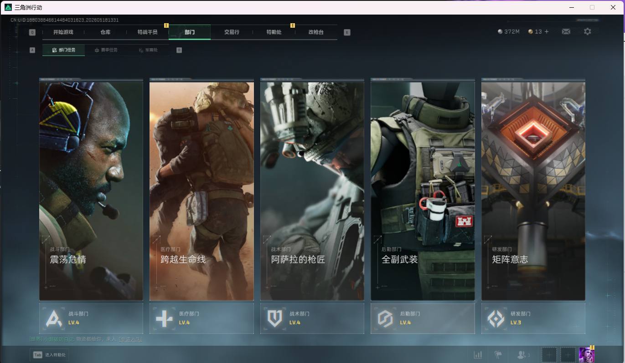Open the flag icon in bottom bar

pos(498,355)
